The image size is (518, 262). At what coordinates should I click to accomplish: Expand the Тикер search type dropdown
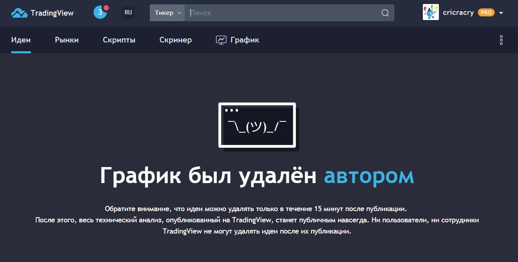(167, 13)
